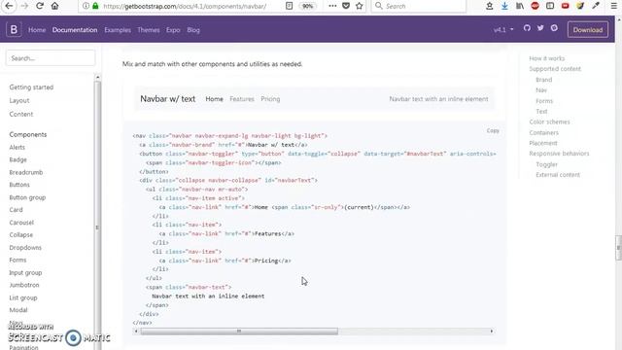Open Button group component page
The width and height of the screenshot is (622, 350).
pyautogui.click(x=27, y=197)
